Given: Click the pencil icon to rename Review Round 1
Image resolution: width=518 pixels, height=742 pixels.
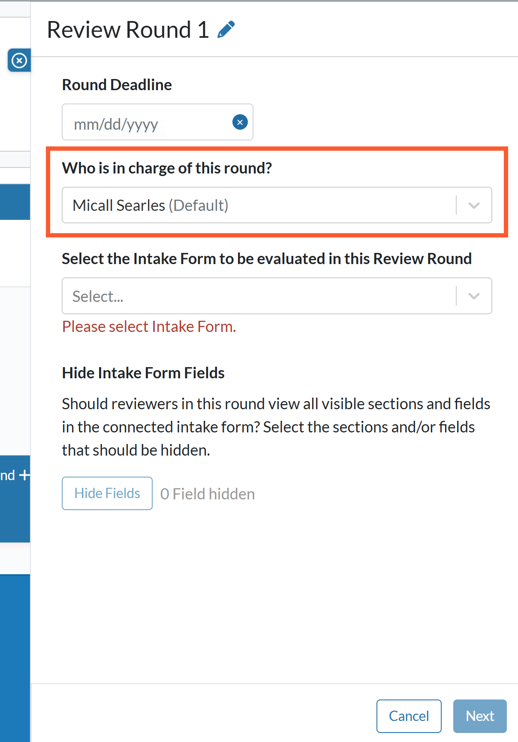Looking at the screenshot, I should [226, 30].
